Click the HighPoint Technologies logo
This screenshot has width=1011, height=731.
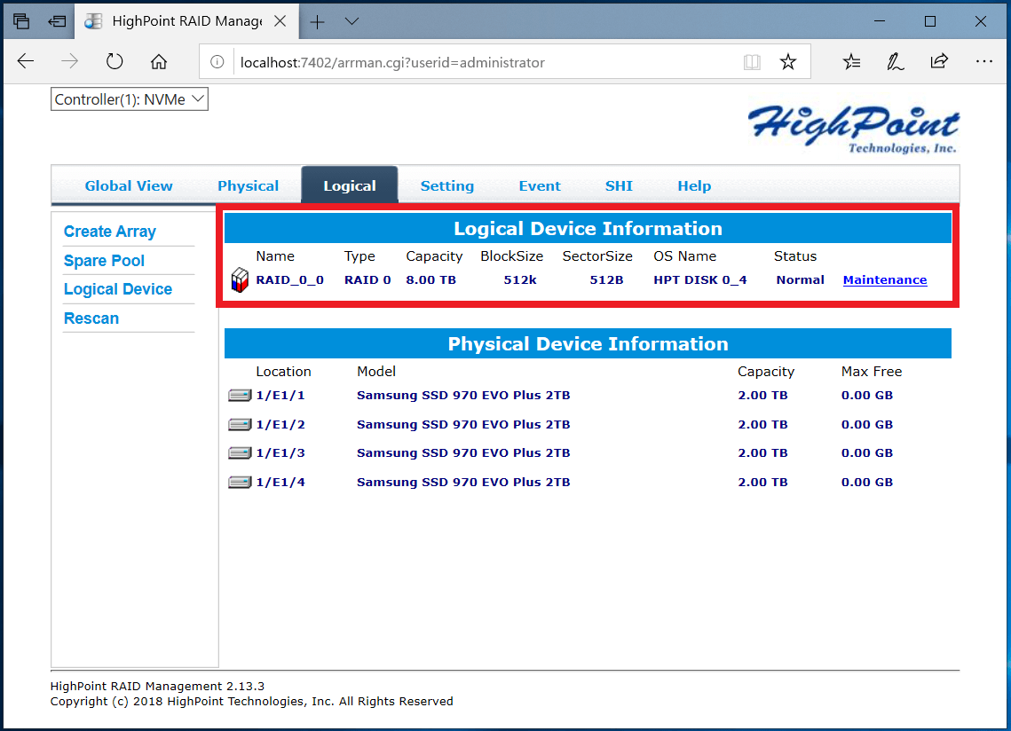tap(853, 129)
